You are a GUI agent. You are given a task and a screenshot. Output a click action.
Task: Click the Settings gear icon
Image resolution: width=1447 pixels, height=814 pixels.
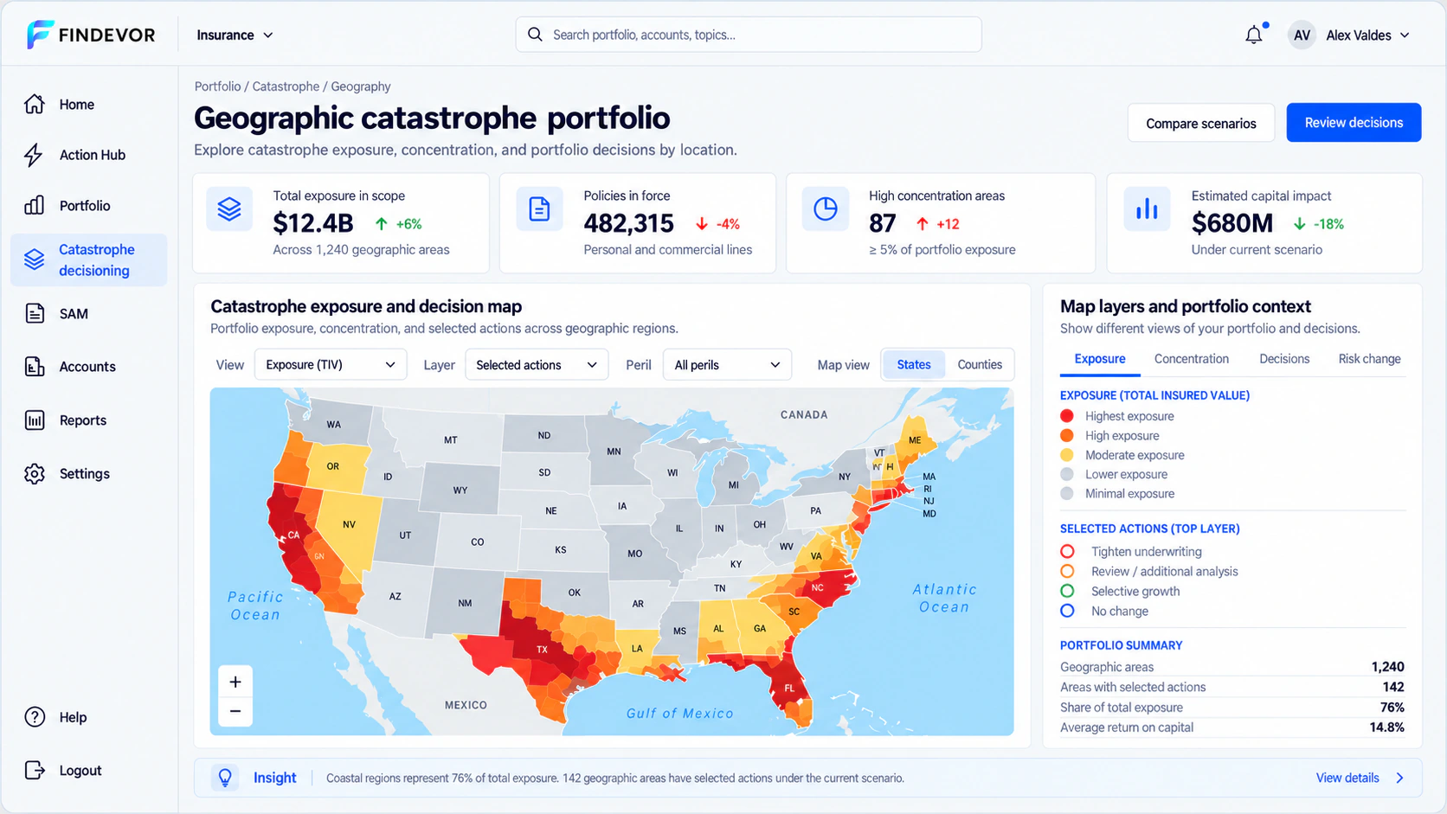[x=35, y=474]
